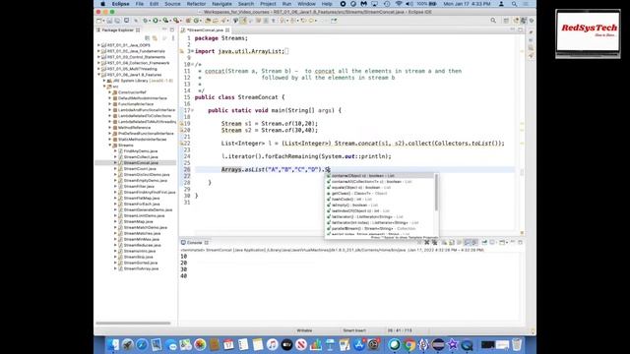Run the program with the green Run icon
630x354 pixels.
coord(156,21)
